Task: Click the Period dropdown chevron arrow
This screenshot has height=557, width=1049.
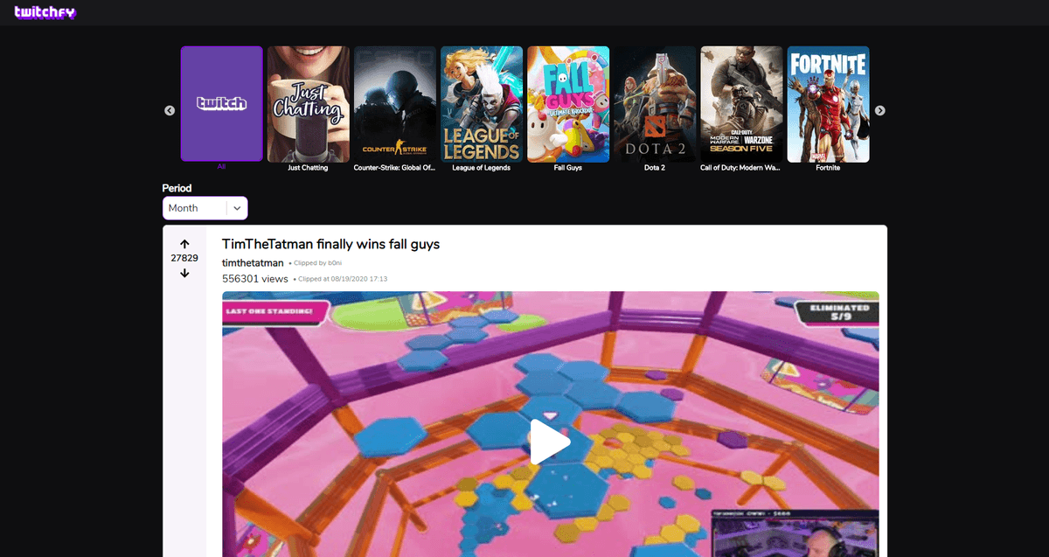Action: pos(237,208)
